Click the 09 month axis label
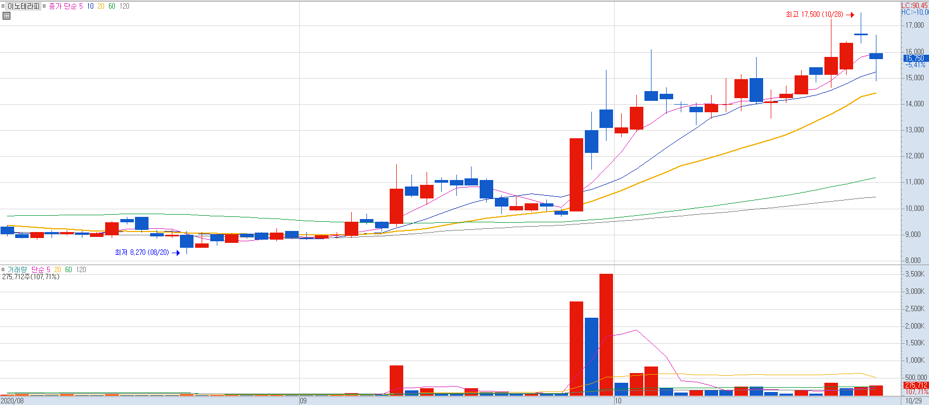This screenshot has width=929, height=405. pos(303,401)
